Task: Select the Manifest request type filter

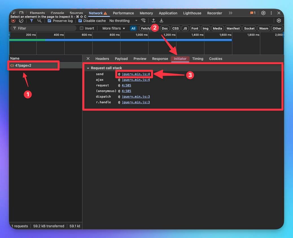Action: (233, 28)
